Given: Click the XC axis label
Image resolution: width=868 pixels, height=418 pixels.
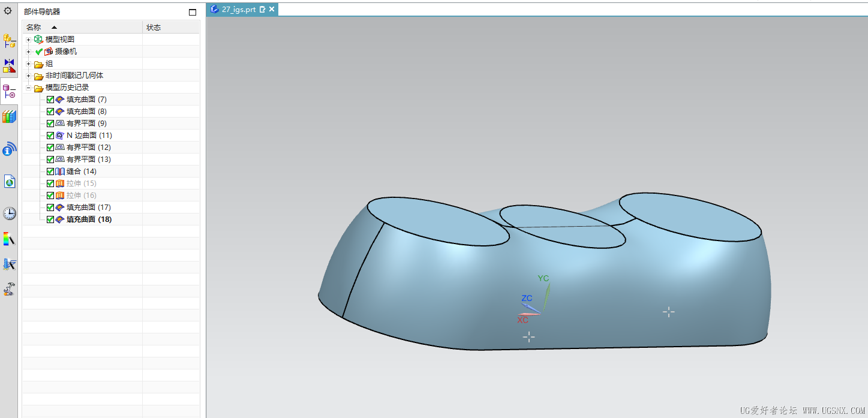Looking at the screenshot, I should point(523,320).
